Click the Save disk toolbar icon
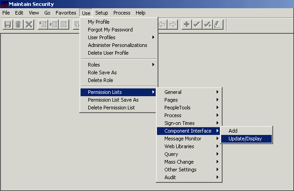Image resolution: width=294 pixels, height=191 pixels. tap(8, 25)
